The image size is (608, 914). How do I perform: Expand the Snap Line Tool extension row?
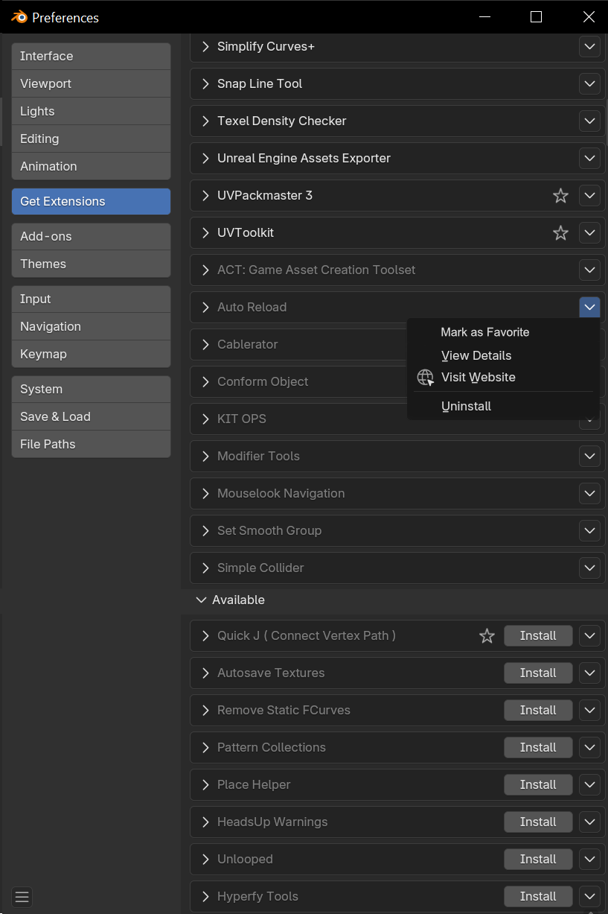tap(205, 83)
